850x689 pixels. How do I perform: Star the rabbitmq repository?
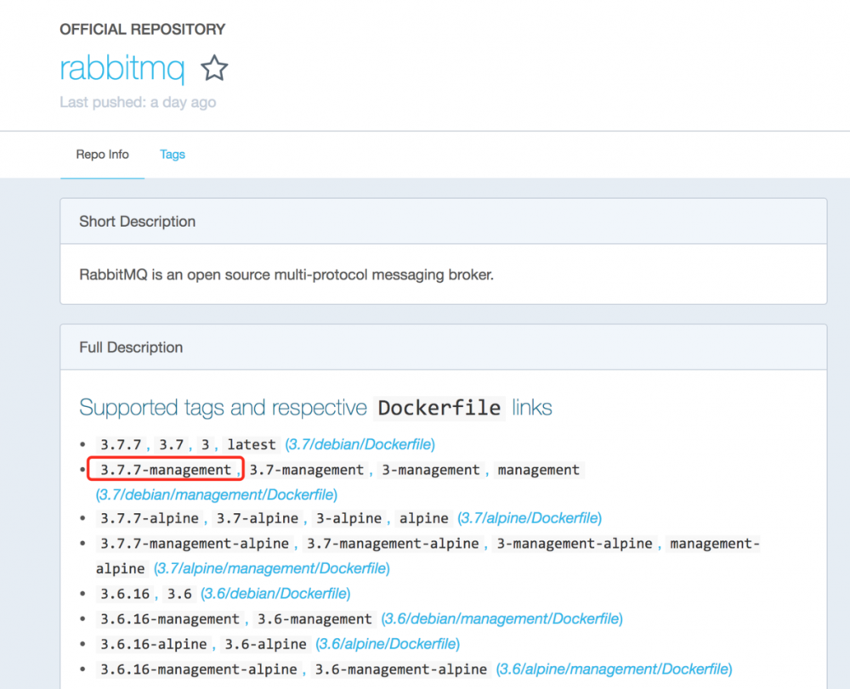[x=214, y=68]
